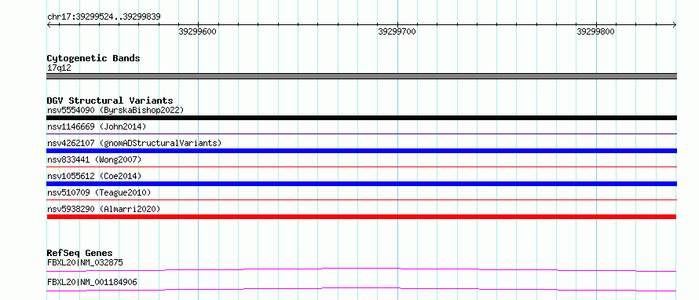Image resolution: width=699 pixels, height=300 pixels.
Task: Click the thin red nsv833441 line
Action: coord(362,166)
